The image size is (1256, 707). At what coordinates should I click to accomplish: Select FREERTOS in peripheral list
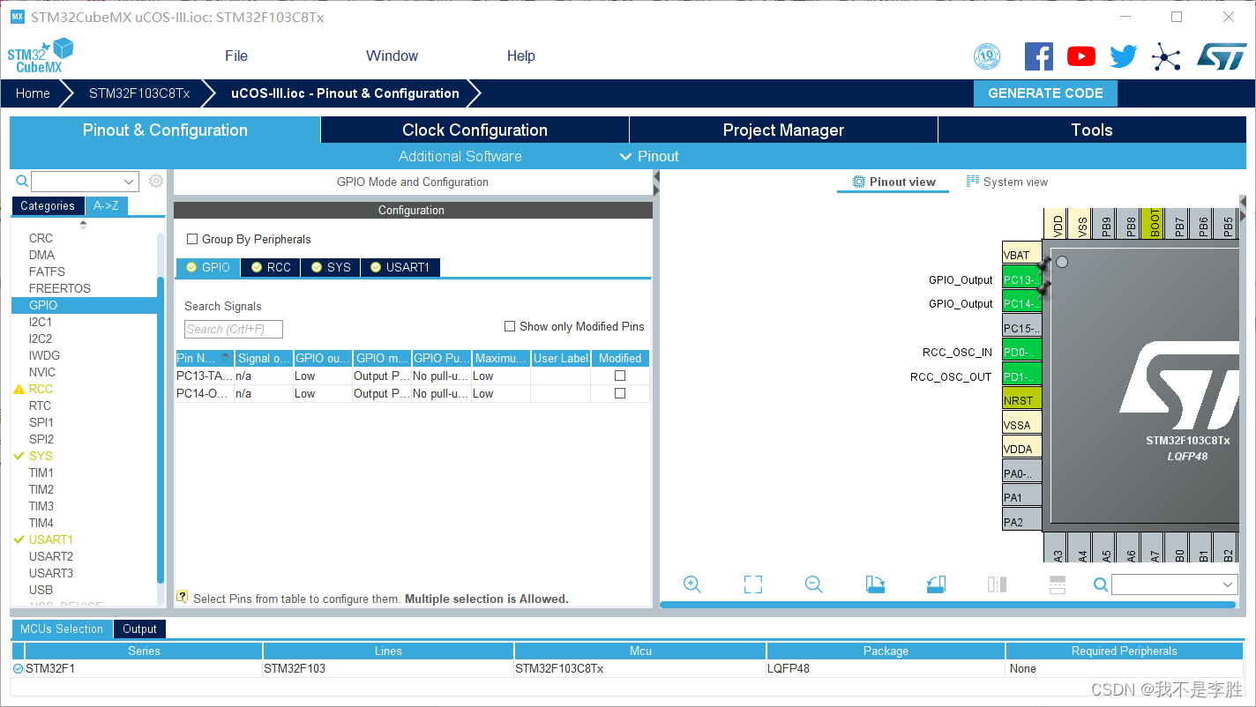[x=59, y=288]
